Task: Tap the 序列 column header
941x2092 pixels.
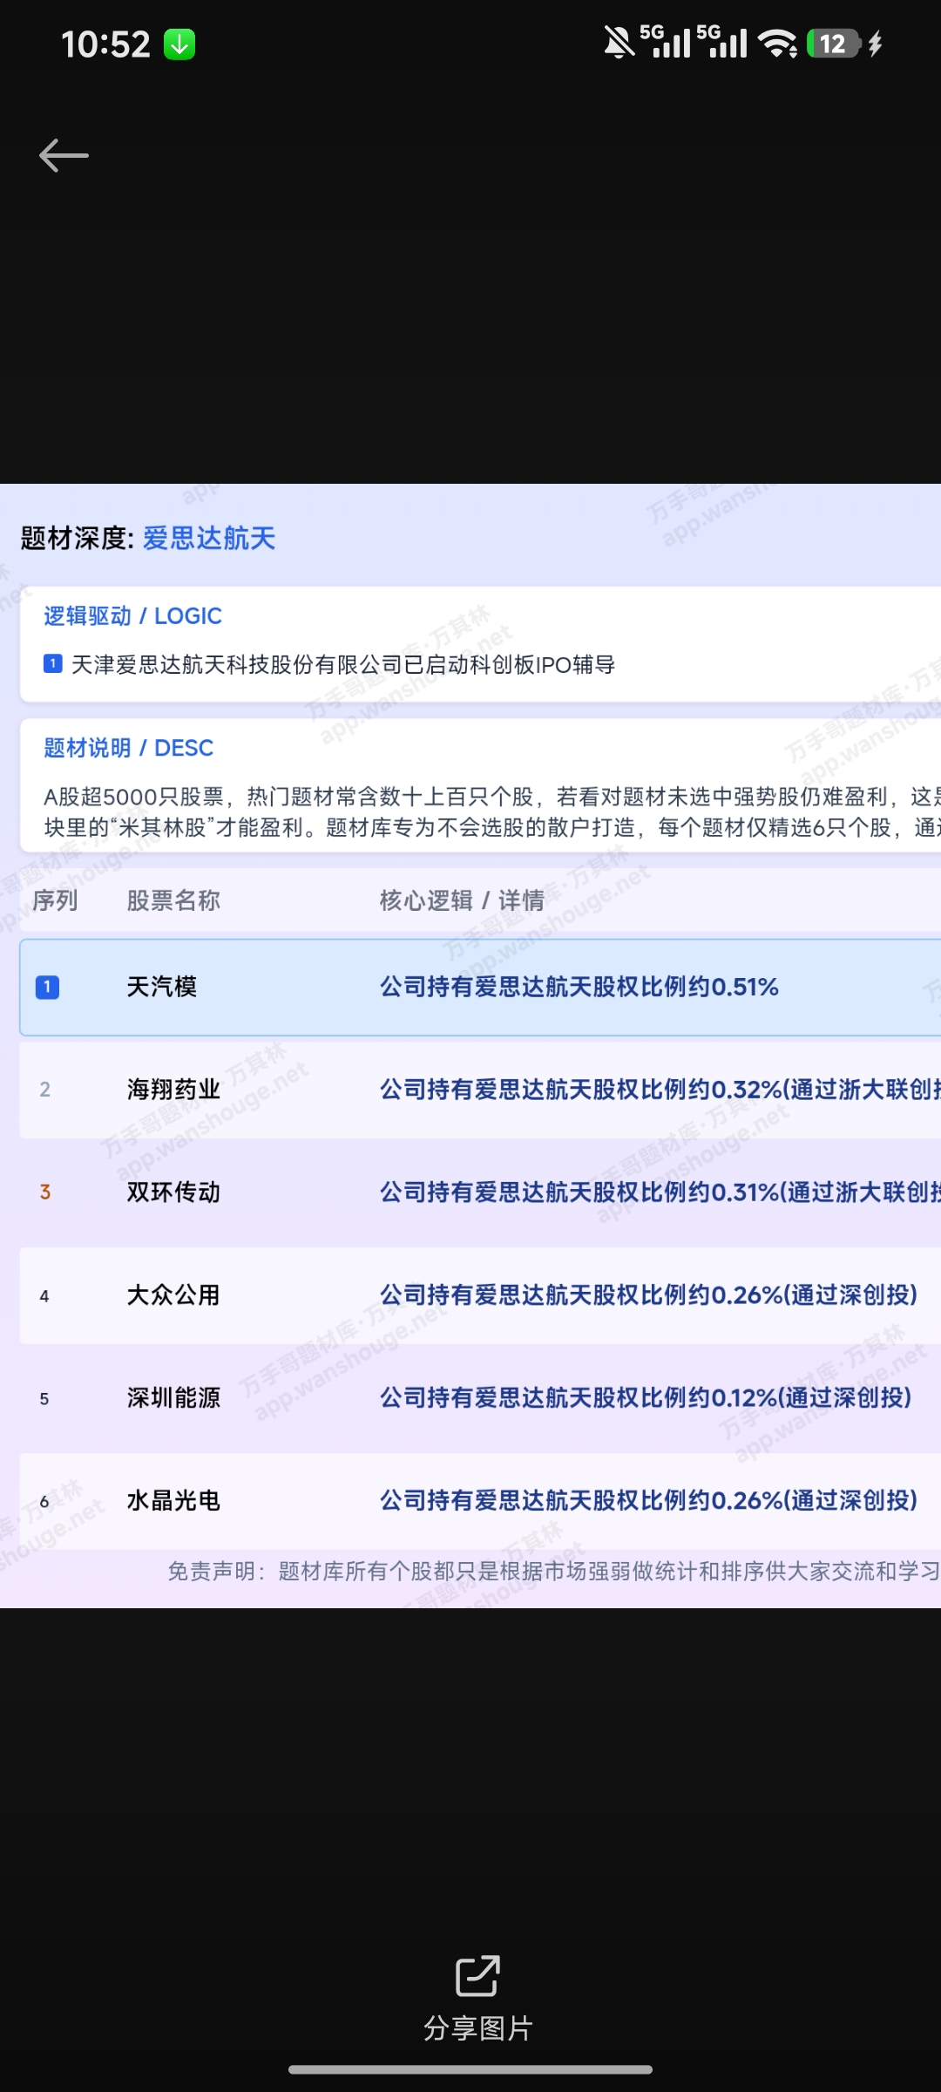Action: (x=55, y=900)
